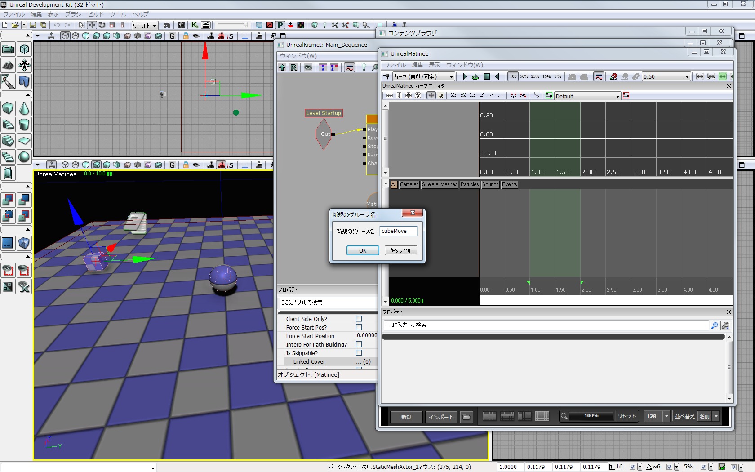The width and height of the screenshot is (755, 472).
Task: Click the search icon in Matinee properties
Action: (x=714, y=325)
